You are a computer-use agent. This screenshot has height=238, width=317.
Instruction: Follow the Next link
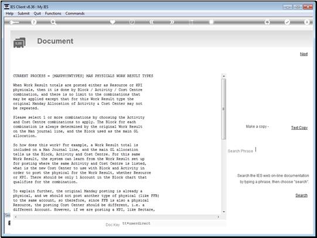pyautogui.click(x=304, y=54)
